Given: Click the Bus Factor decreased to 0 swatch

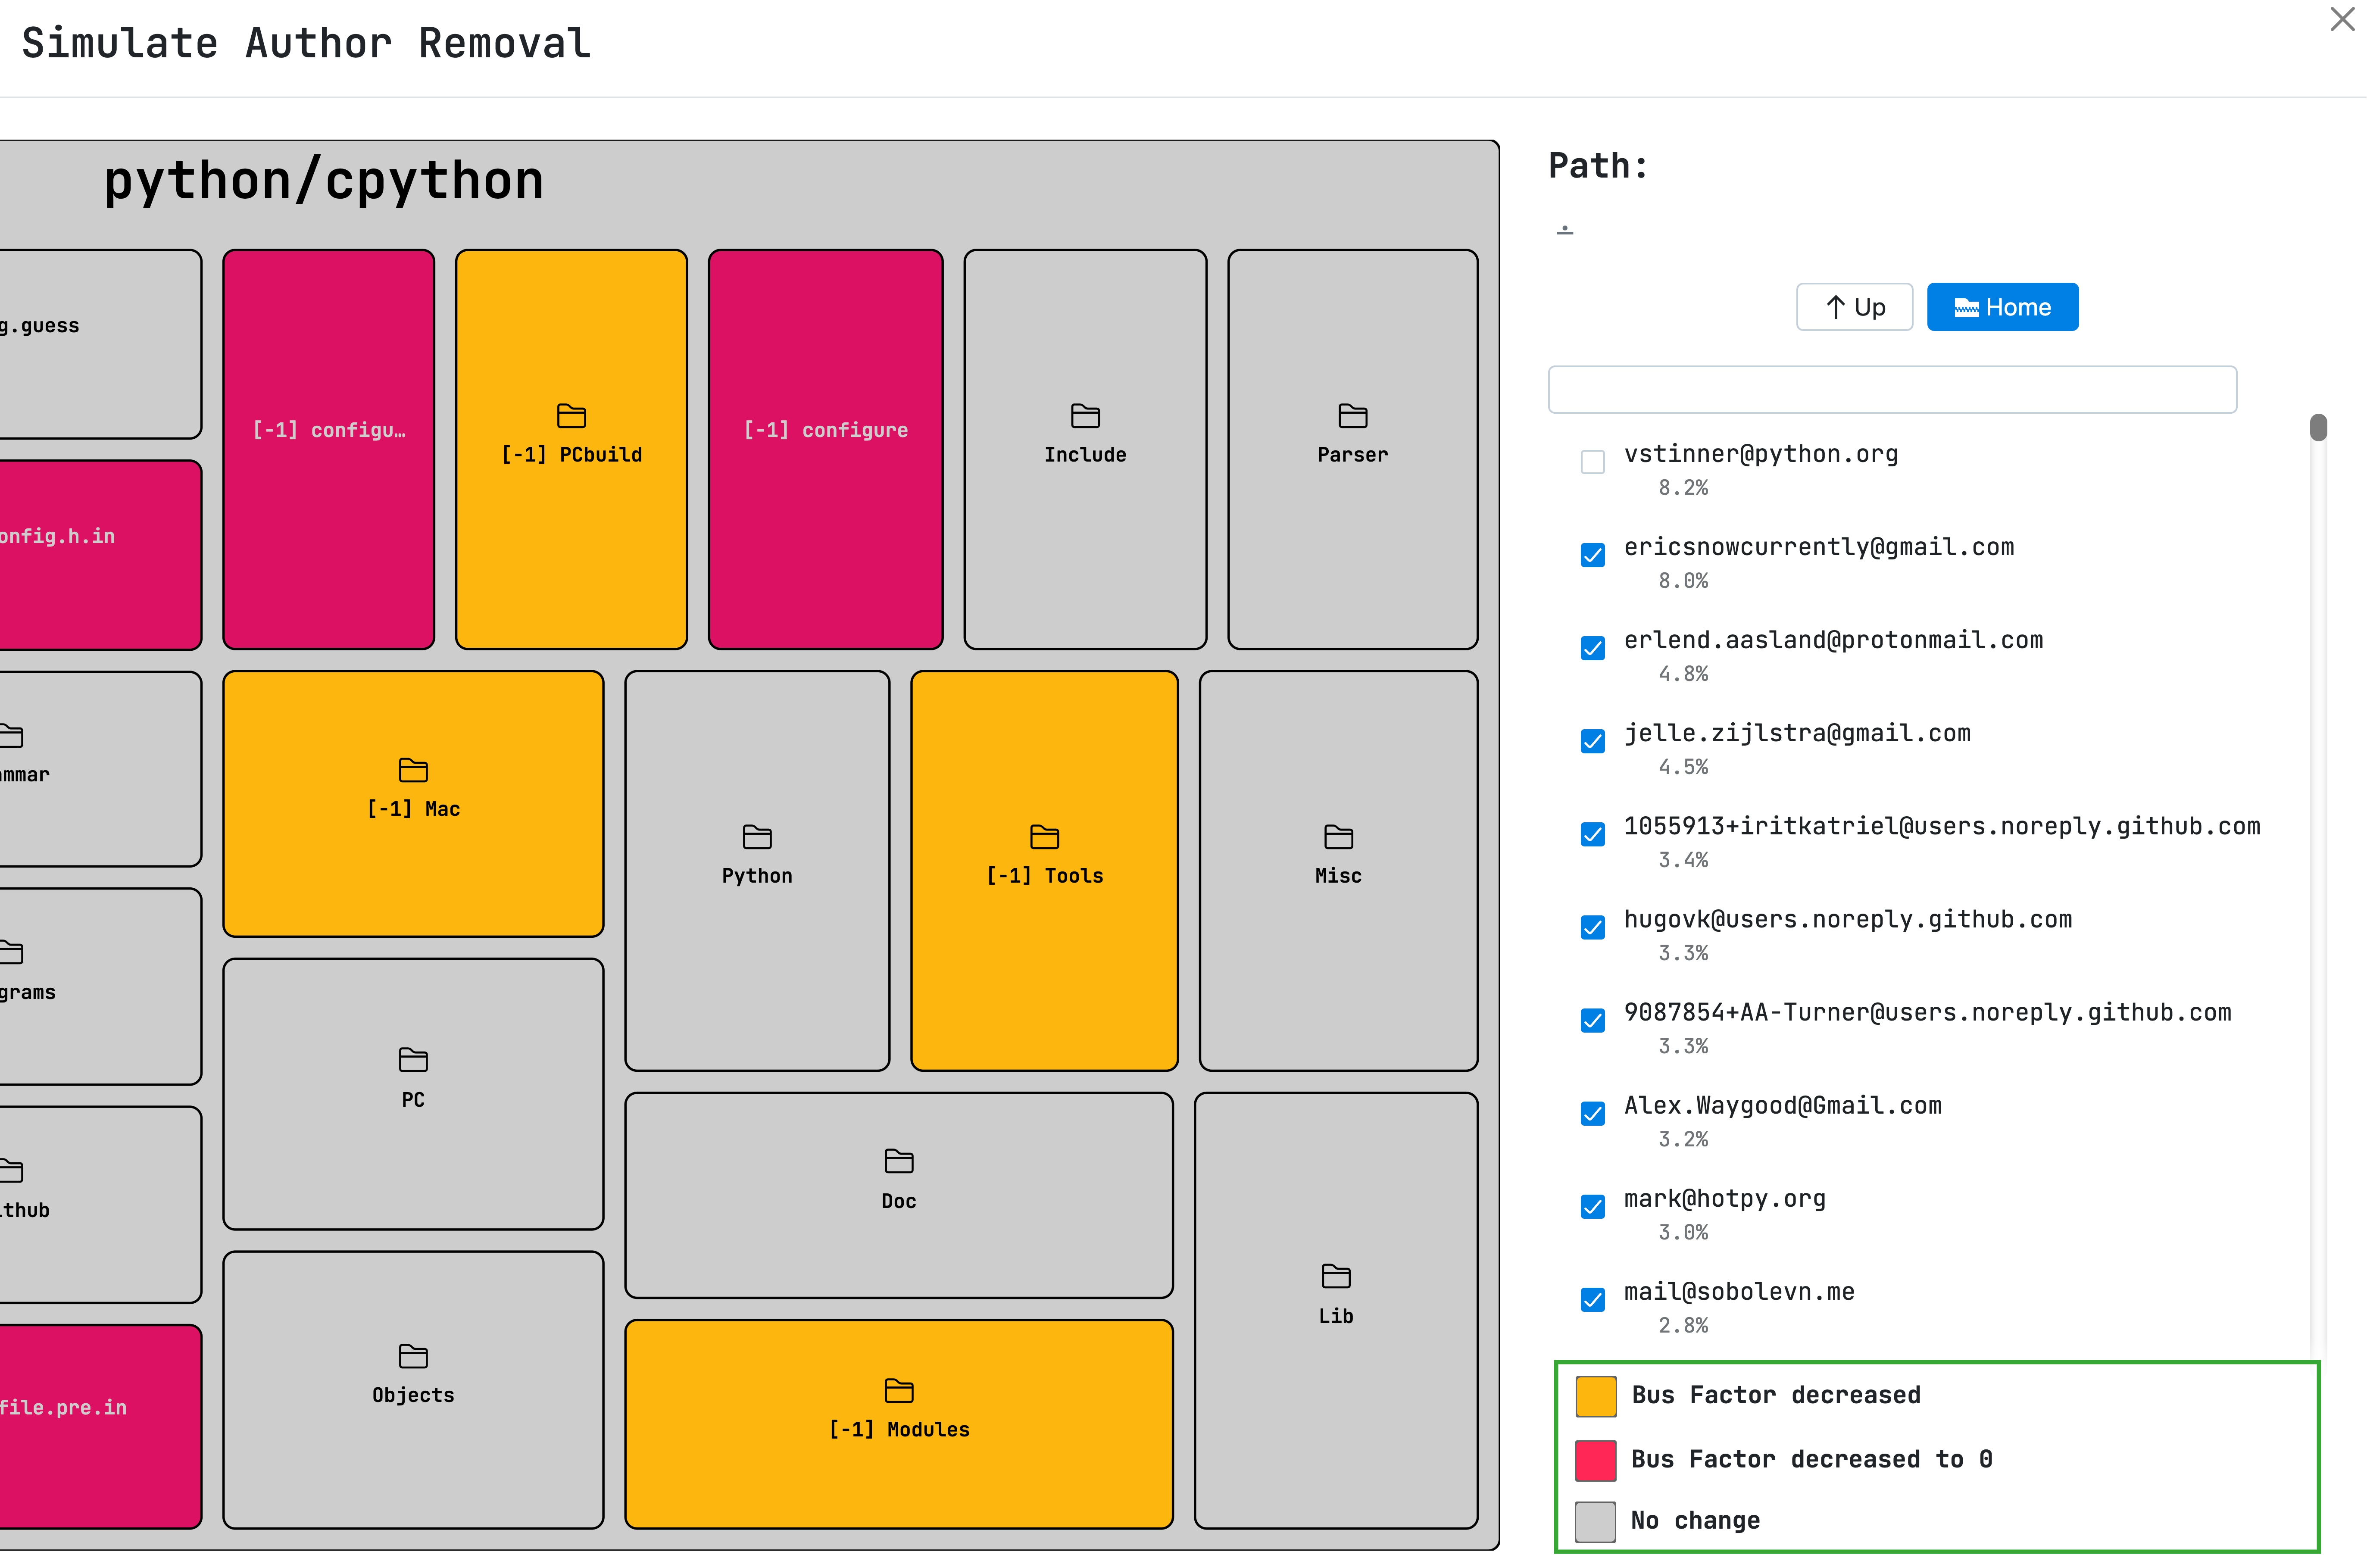Looking at the screenshot, I should 1596,1460.
